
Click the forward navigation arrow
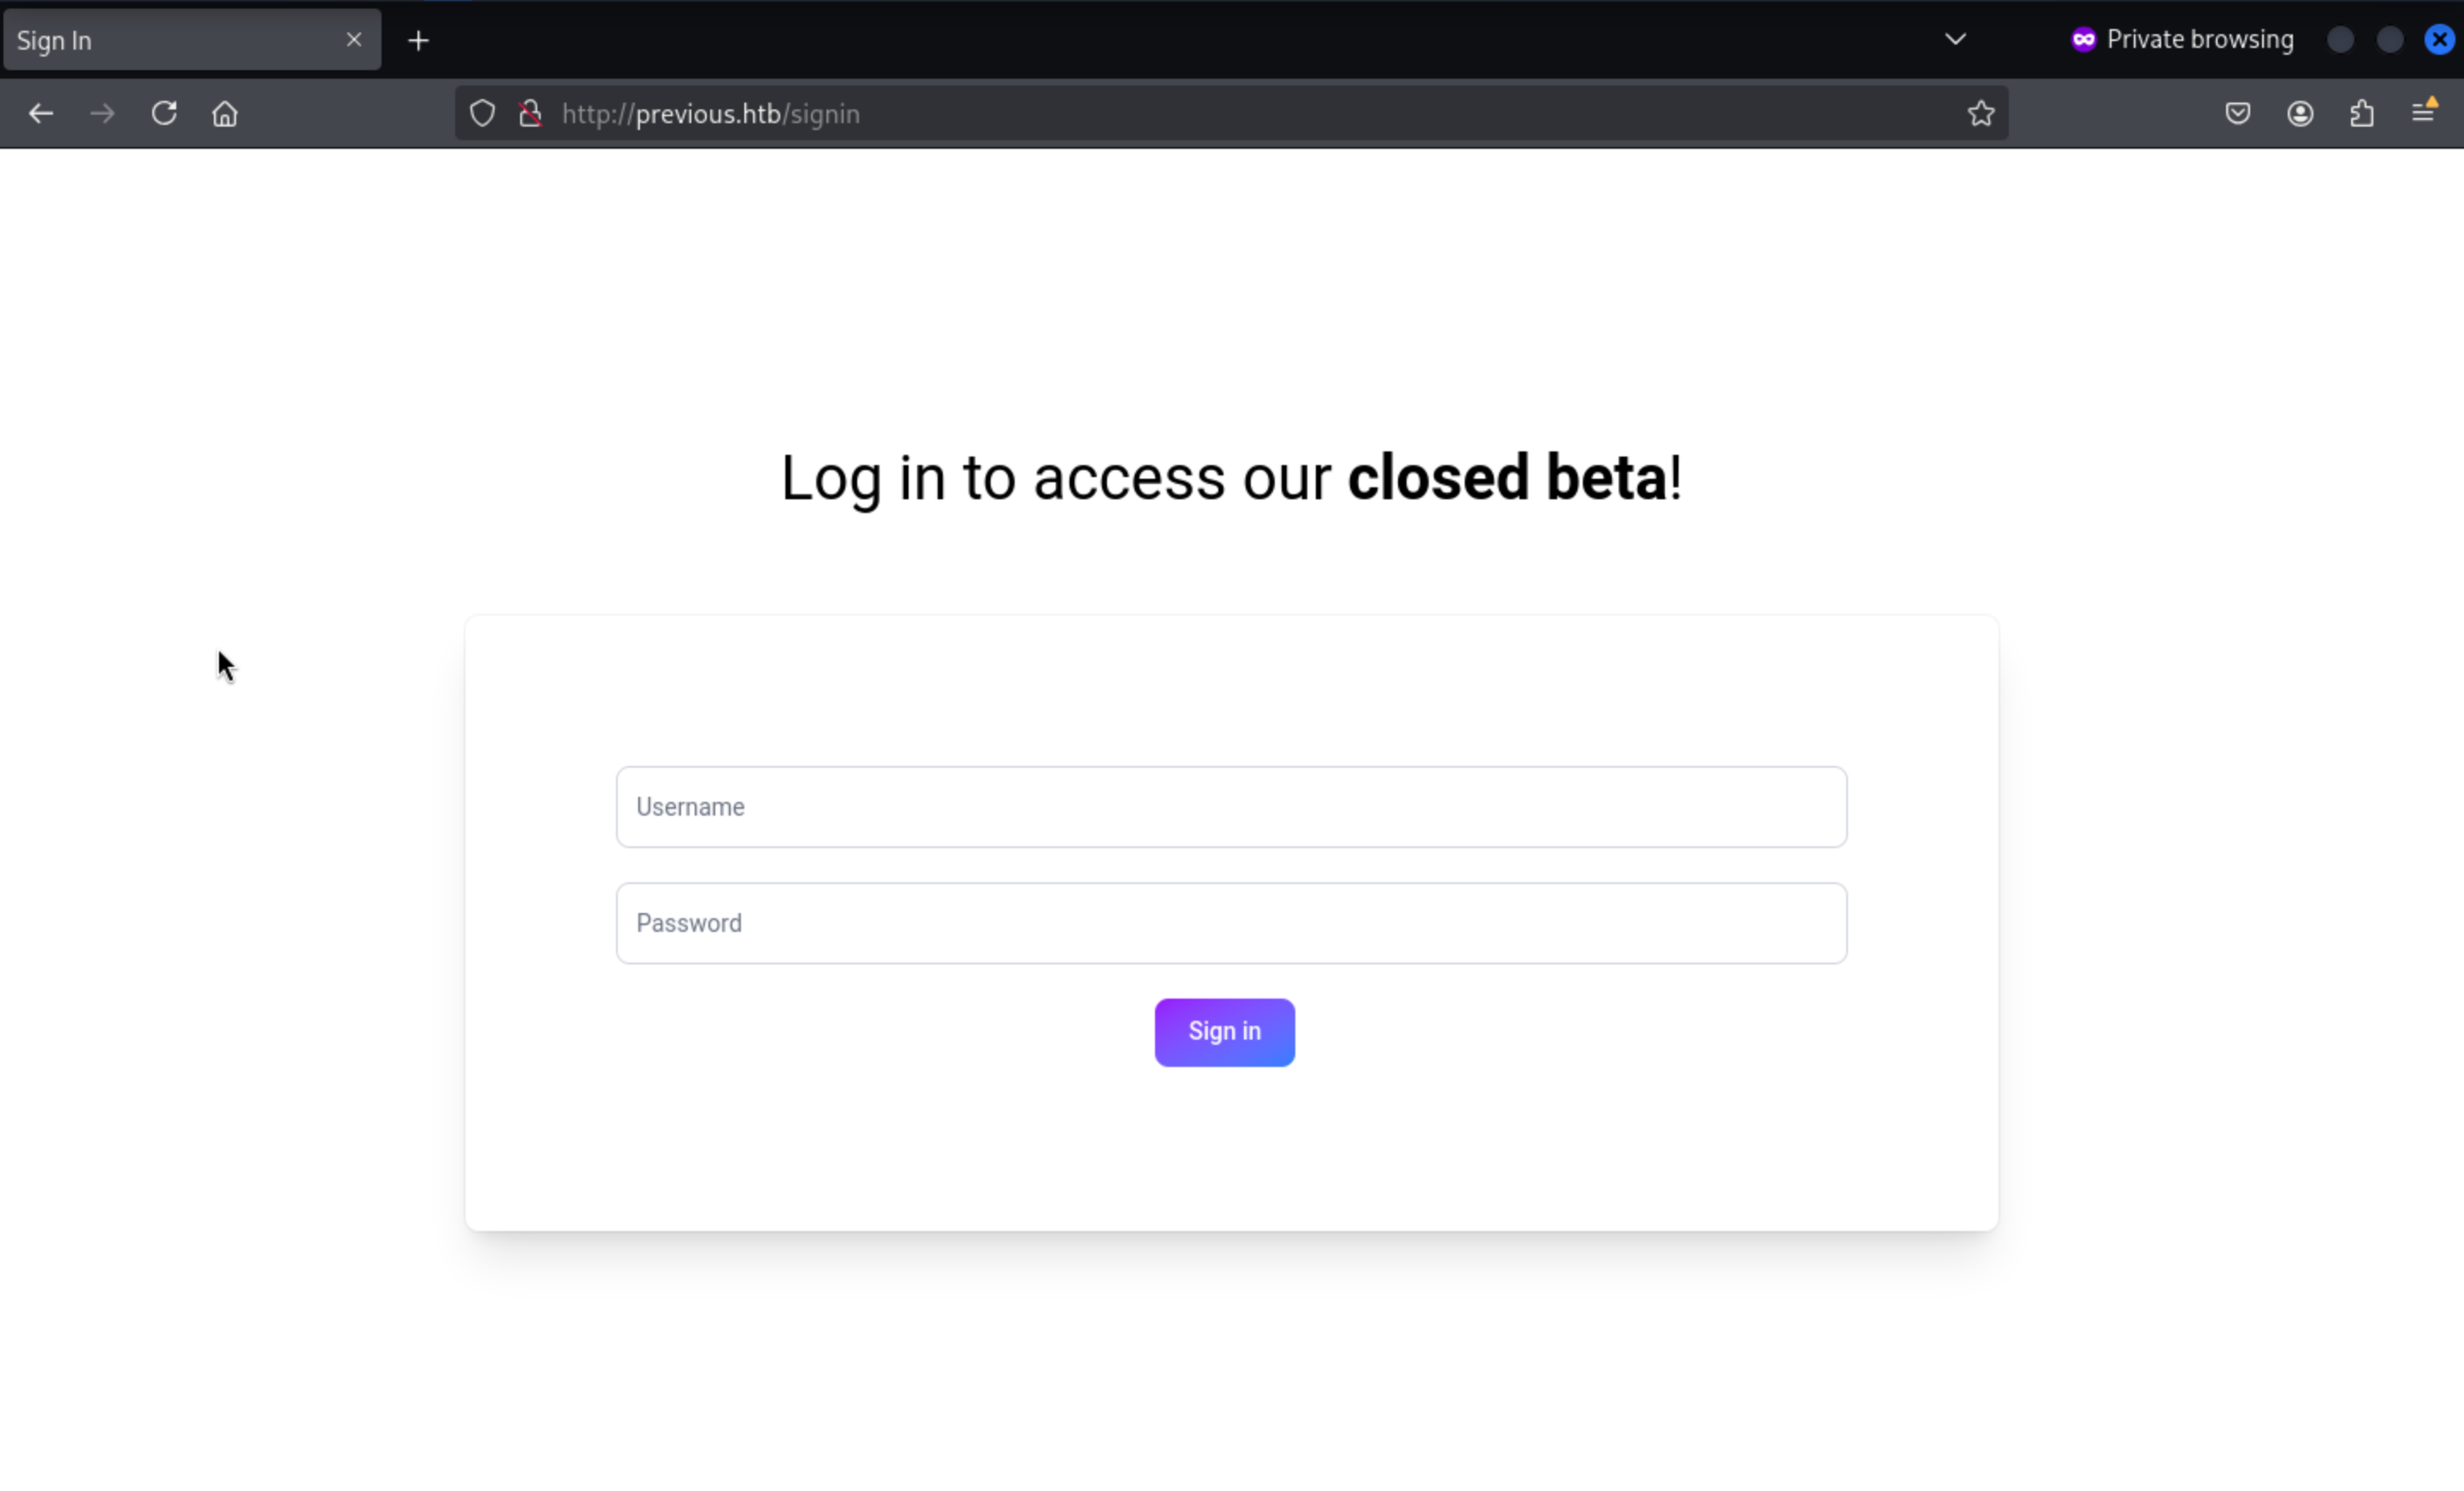[102, 114]
